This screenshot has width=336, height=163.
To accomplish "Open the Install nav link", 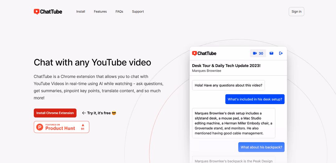I will (81, 12).
